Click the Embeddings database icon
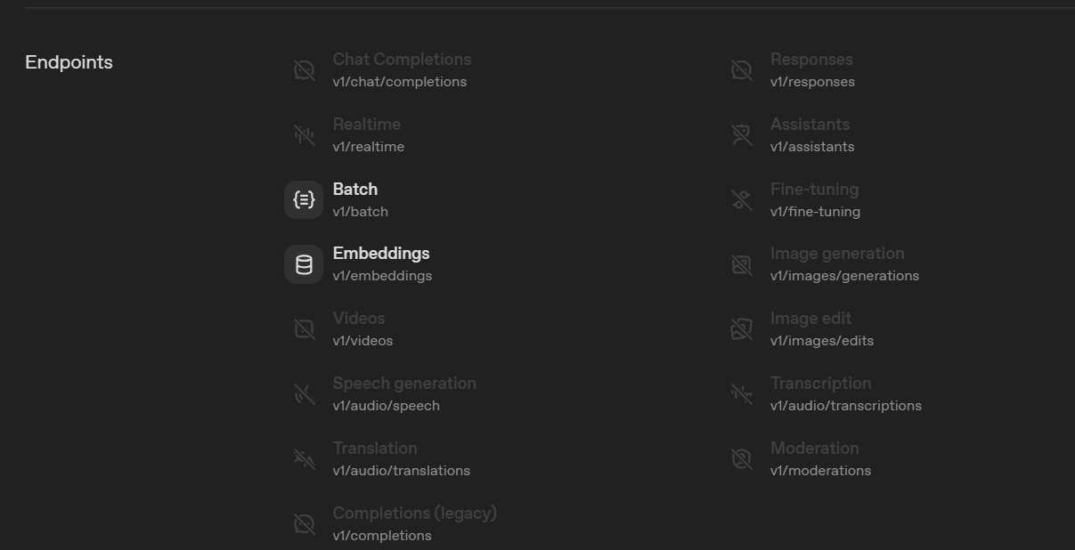The image size is (1075, 550). pyautogui.click(x=304, y=264)
